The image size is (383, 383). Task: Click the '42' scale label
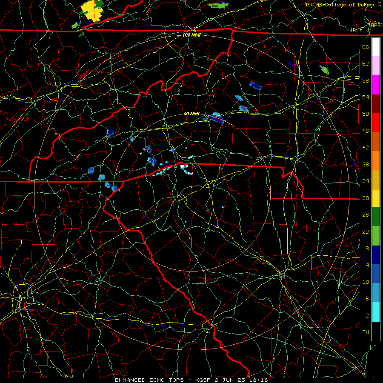tap(366, 147)
